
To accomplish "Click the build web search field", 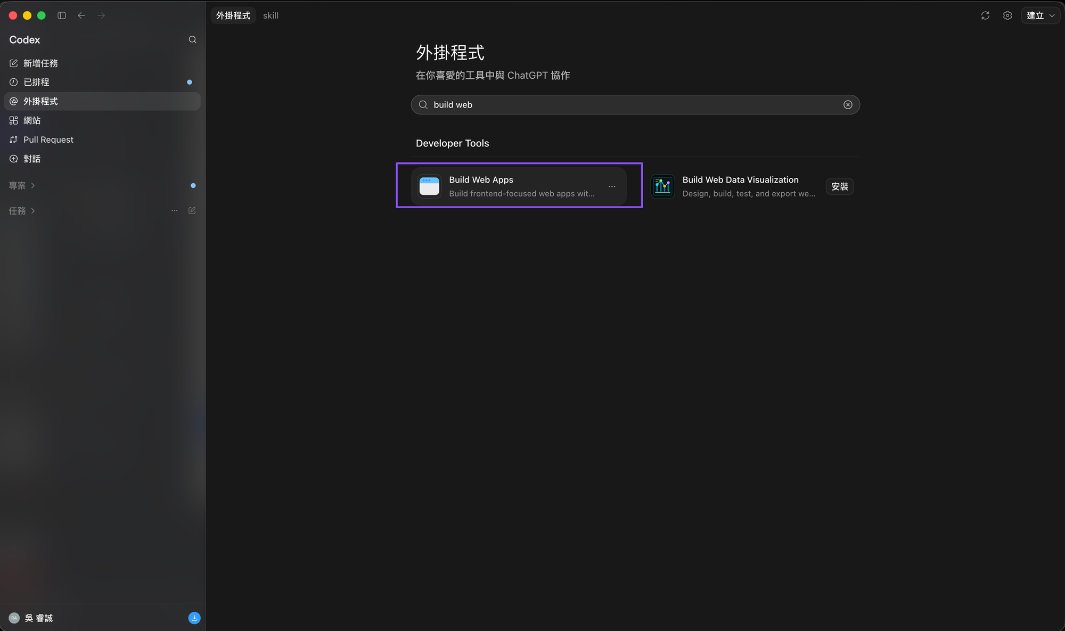I will click(x=635, y=105).
